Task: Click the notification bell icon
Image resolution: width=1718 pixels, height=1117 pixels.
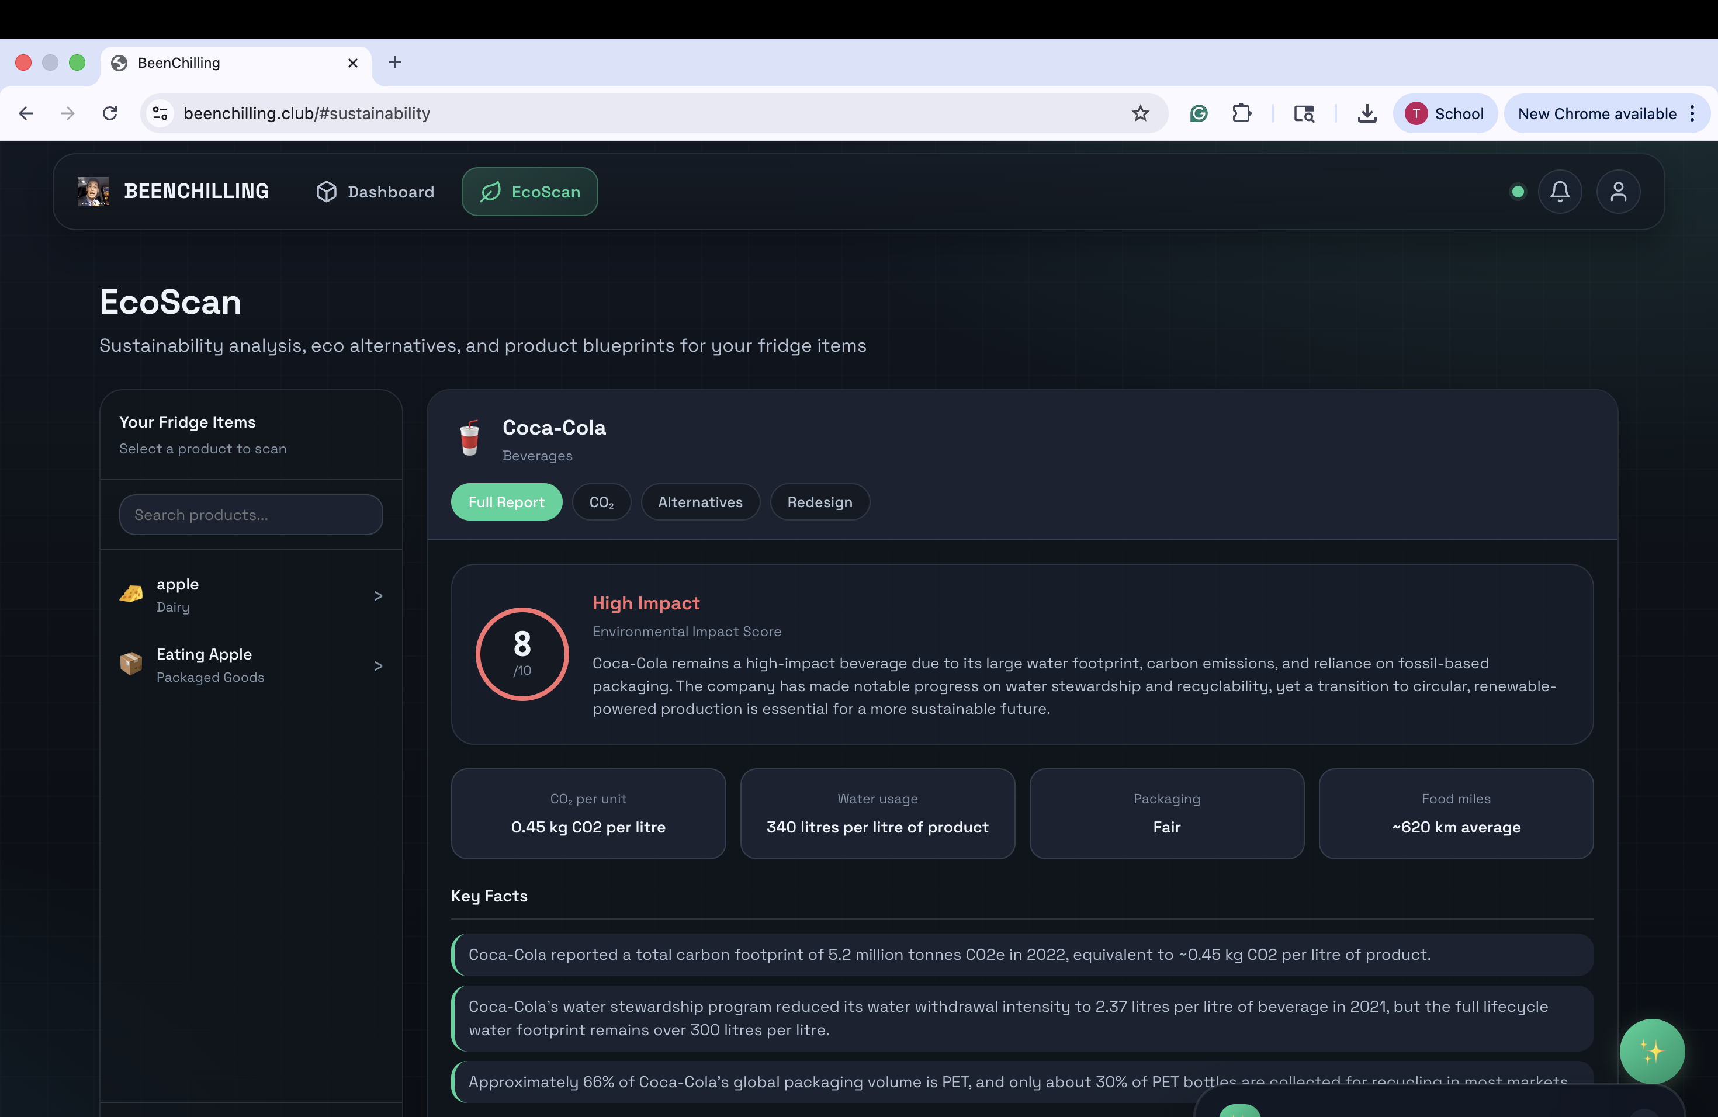Action: point(1559,192)
